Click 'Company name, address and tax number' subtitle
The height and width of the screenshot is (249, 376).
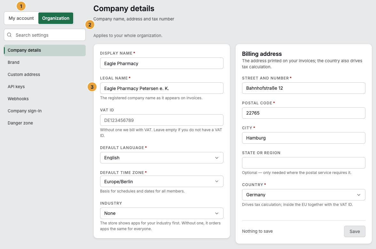(x=134, y=19)
